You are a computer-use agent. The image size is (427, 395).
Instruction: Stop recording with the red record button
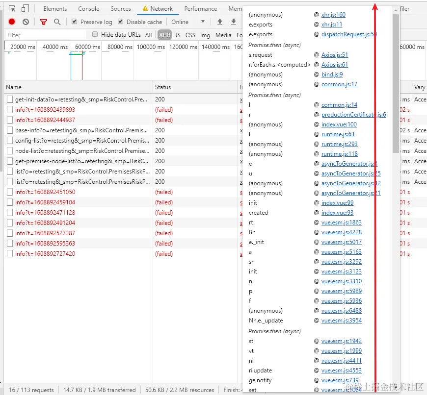pyautogui.click(x=12, y=22)
